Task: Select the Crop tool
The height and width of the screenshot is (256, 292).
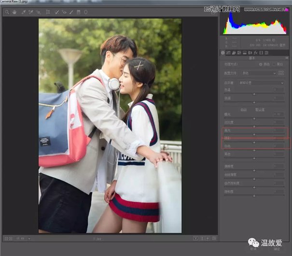Action: [47, 12]
